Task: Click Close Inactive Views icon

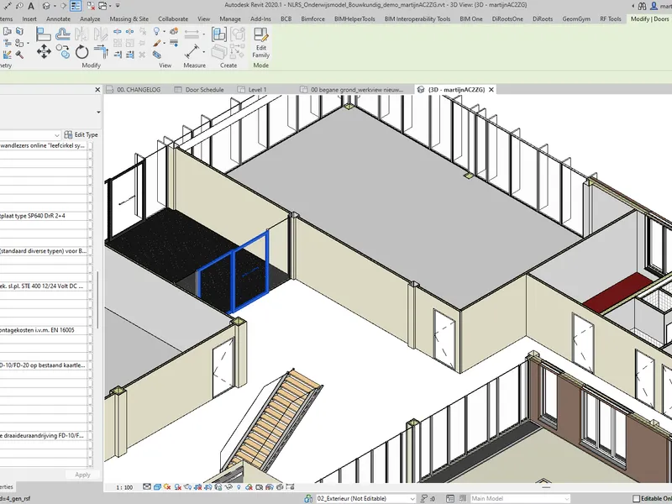Action: click(91, 6)
